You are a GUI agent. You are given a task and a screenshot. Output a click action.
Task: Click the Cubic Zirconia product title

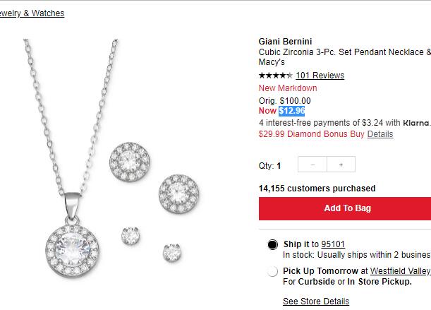[344, 52]
